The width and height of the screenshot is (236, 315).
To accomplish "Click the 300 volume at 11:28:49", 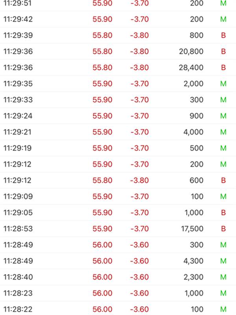I will point(196,245).
